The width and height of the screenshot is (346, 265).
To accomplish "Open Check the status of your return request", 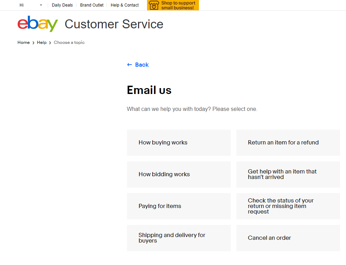I will 288,206.
